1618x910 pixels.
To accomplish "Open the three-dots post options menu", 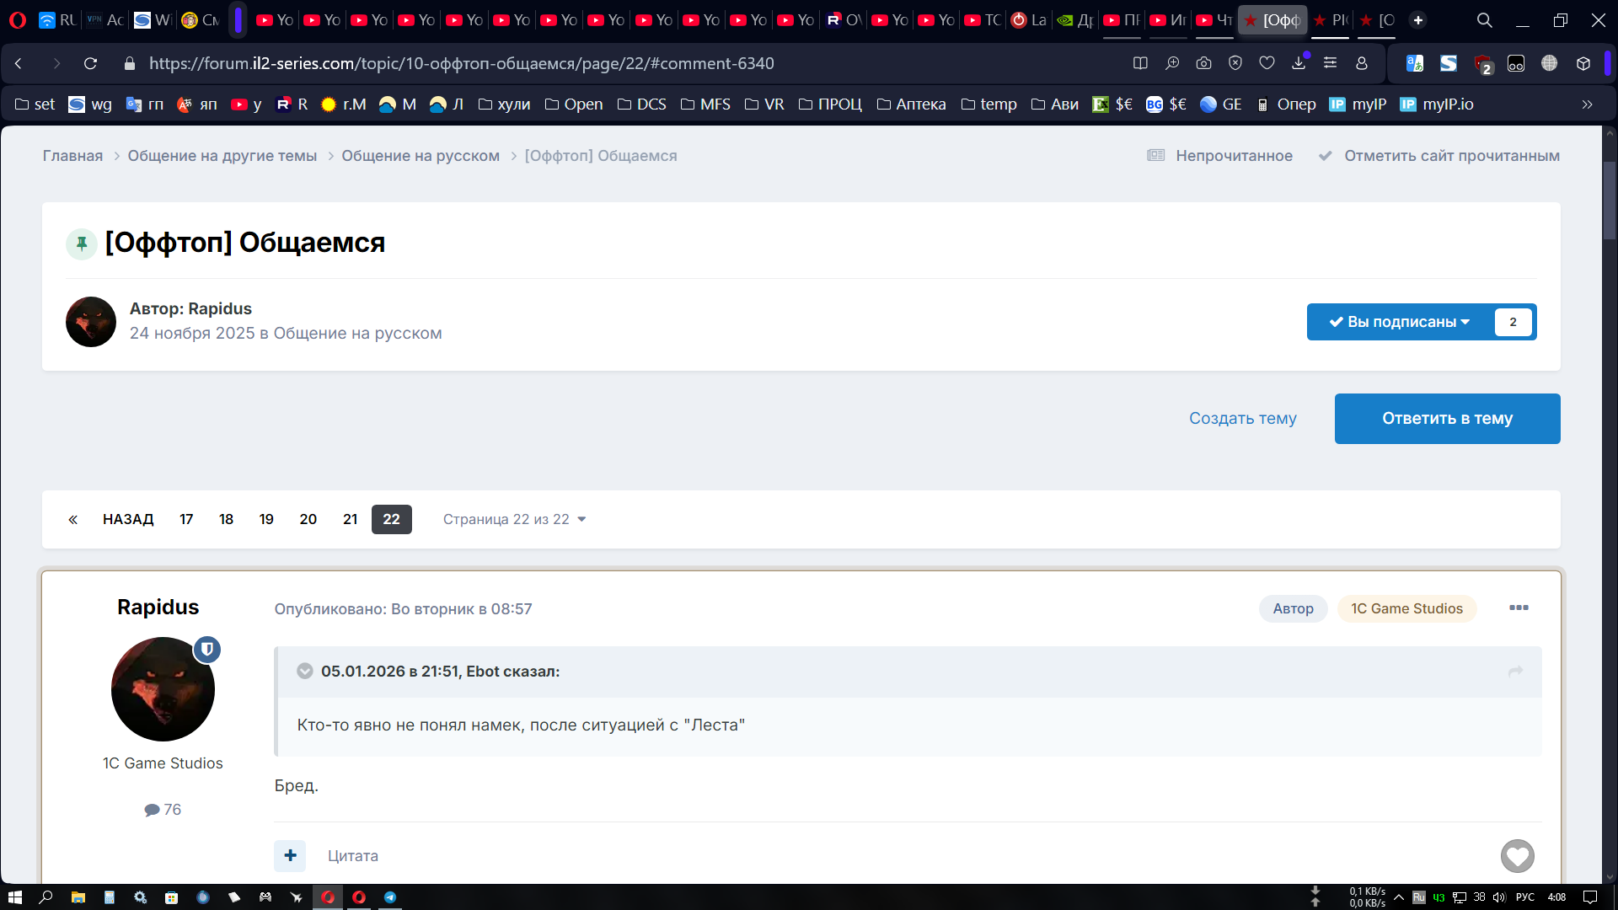I will (x=1519, y=608).
